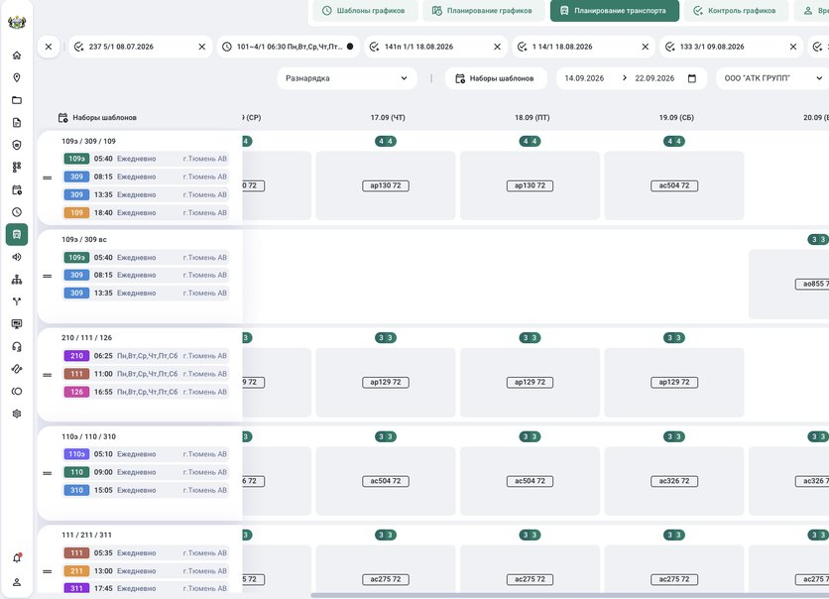Select route 211 row at 13:00

146,571
